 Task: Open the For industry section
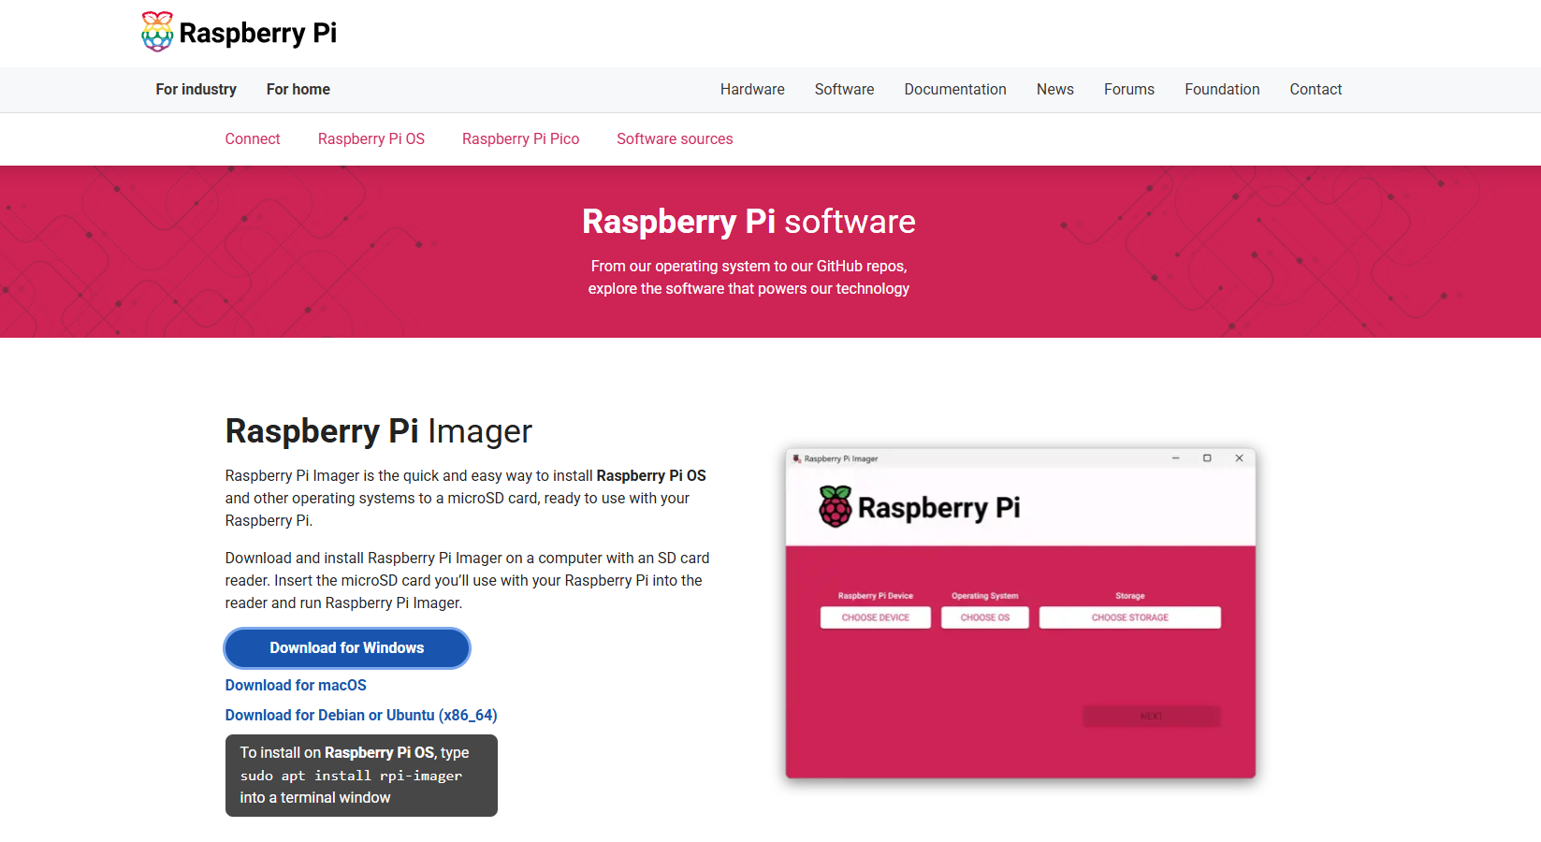point(196,89)
